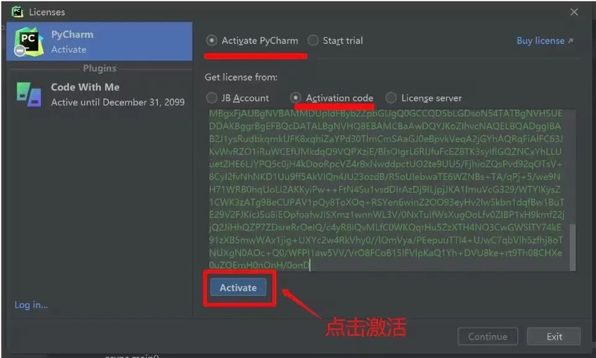Click the Code With Me plugin icon
This screenshot has width=596, height=358.
(x=29, y=95)
